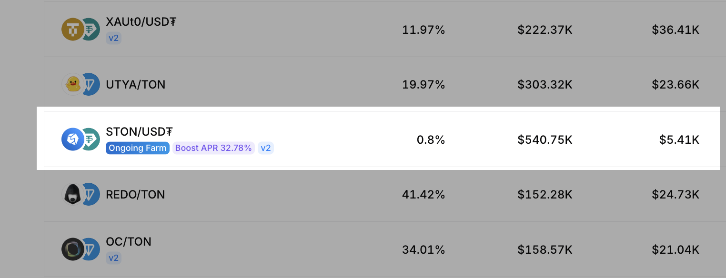Click the $540.75K value for STON/USD₮

[x=545, y=140]
